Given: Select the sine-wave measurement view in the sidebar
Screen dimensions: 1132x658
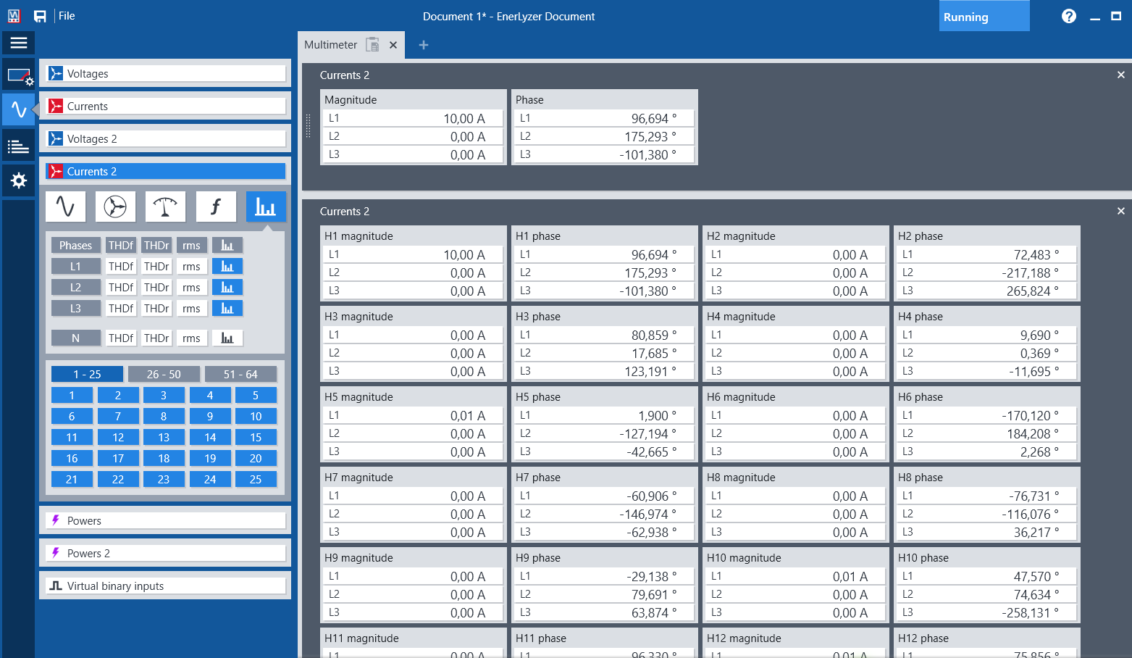Looking at the screenshot, I should 19,109.
